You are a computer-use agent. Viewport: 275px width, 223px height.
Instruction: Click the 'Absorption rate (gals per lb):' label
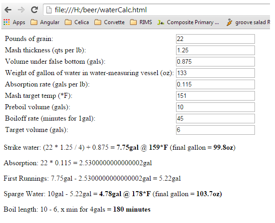pos(47,84)
